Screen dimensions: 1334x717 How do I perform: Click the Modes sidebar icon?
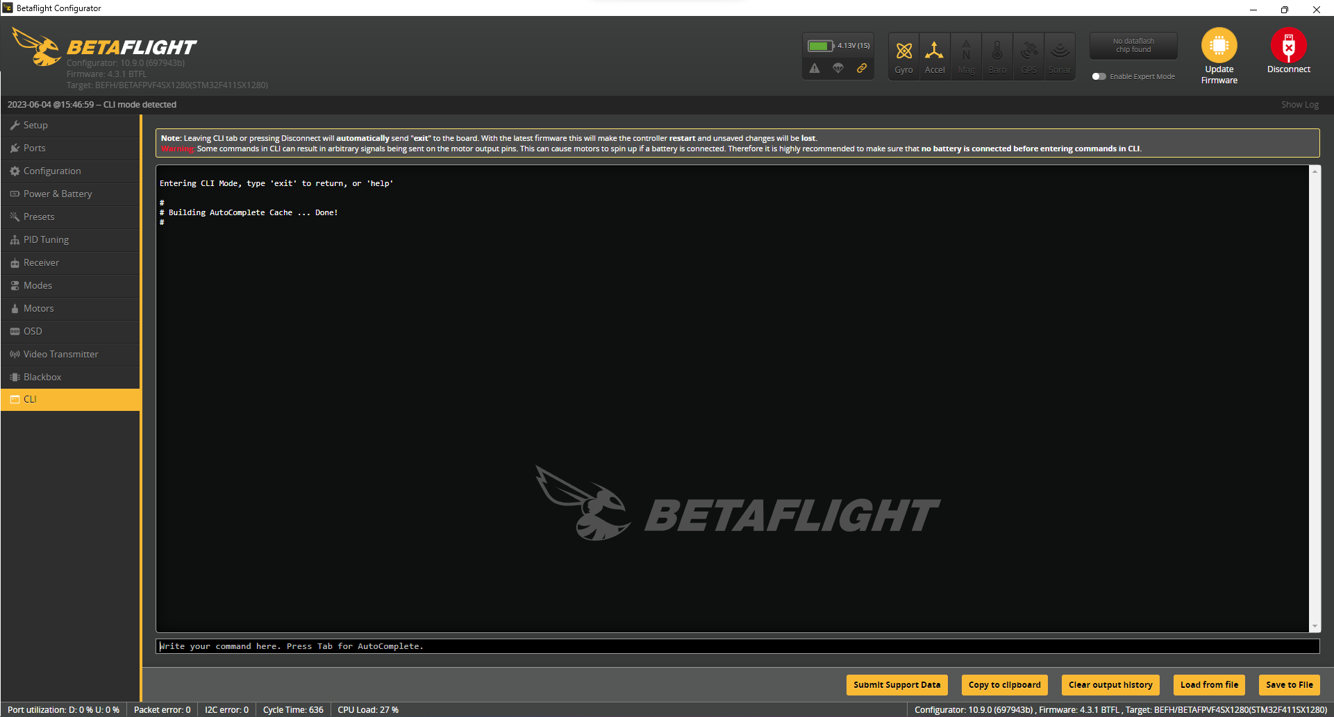click(x=15, y=285)
